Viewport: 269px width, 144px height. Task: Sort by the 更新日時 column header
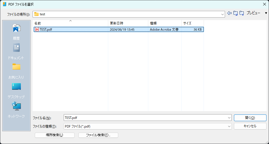(x=128, y=23)
